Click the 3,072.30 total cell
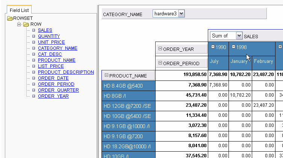Screen dimensions: 283x158 [182, 126]
